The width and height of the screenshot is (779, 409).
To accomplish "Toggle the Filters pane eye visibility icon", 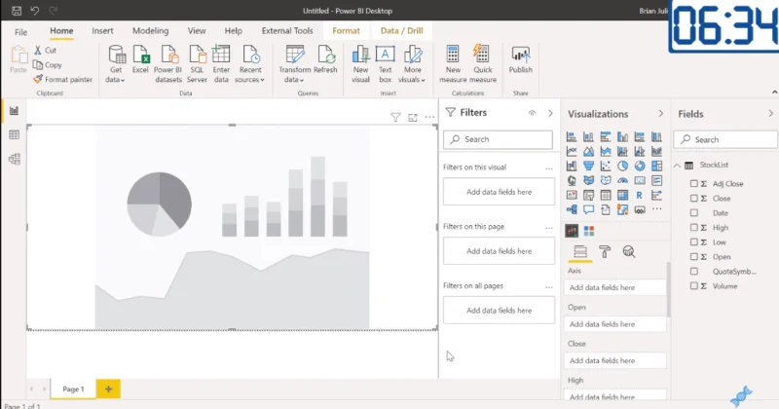I will tap(532, 113).
